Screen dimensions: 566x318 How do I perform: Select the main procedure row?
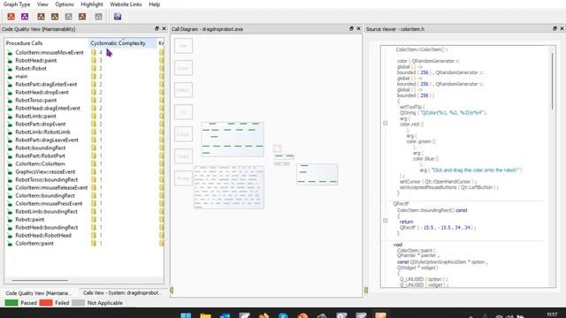point(84,77)
